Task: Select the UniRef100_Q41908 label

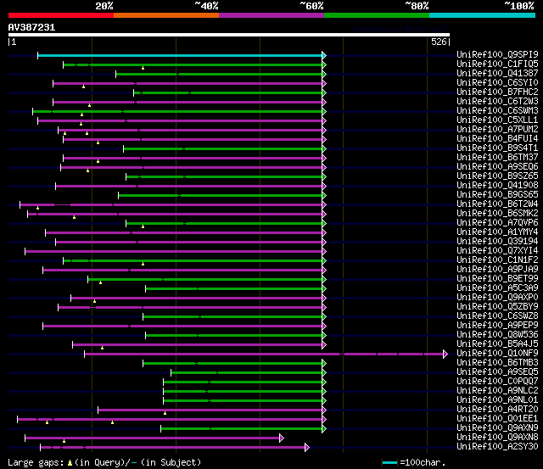Action: (497, 185)
